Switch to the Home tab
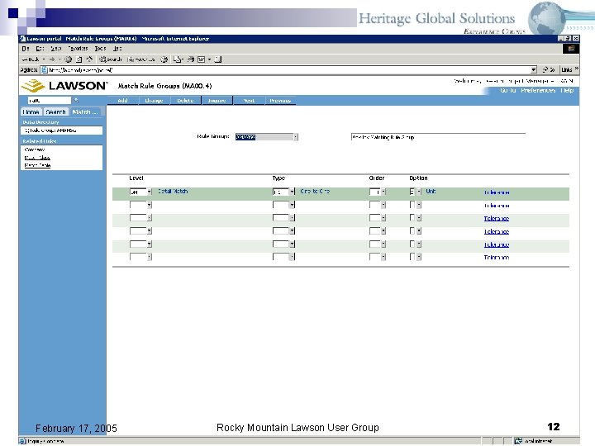Image resolution: width=595 pixels, height=446 pixels. click(x=31, y=111)
